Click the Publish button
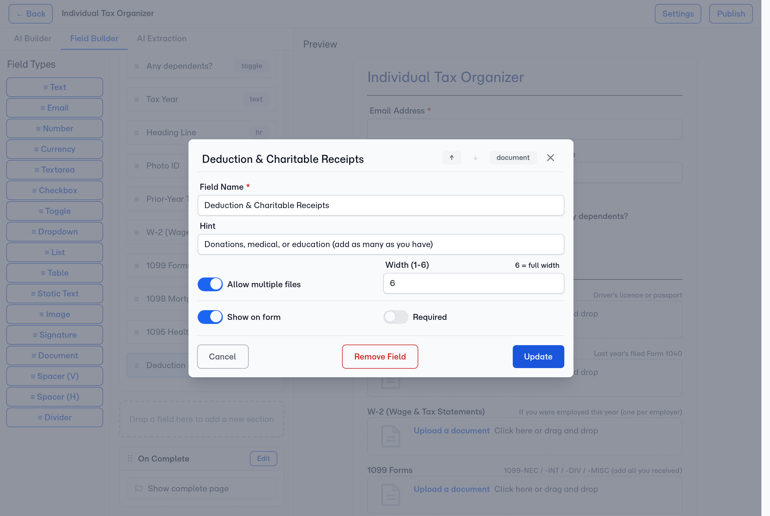The height and width of the screenshot is (516, 770). pos(730,14)
